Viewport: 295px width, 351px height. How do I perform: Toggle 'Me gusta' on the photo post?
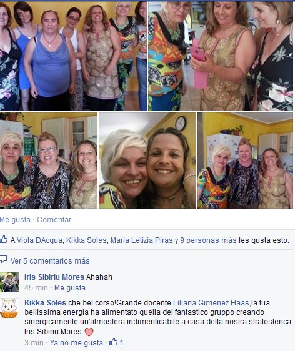click(x=15, y=220)
